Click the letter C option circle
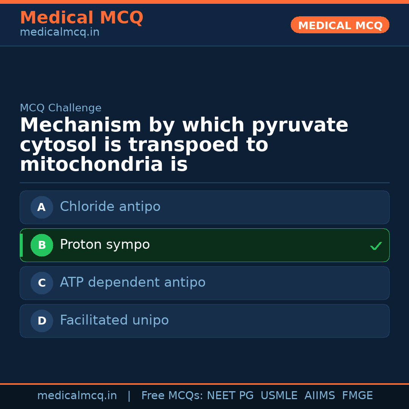409x409 pixels. 42,283
